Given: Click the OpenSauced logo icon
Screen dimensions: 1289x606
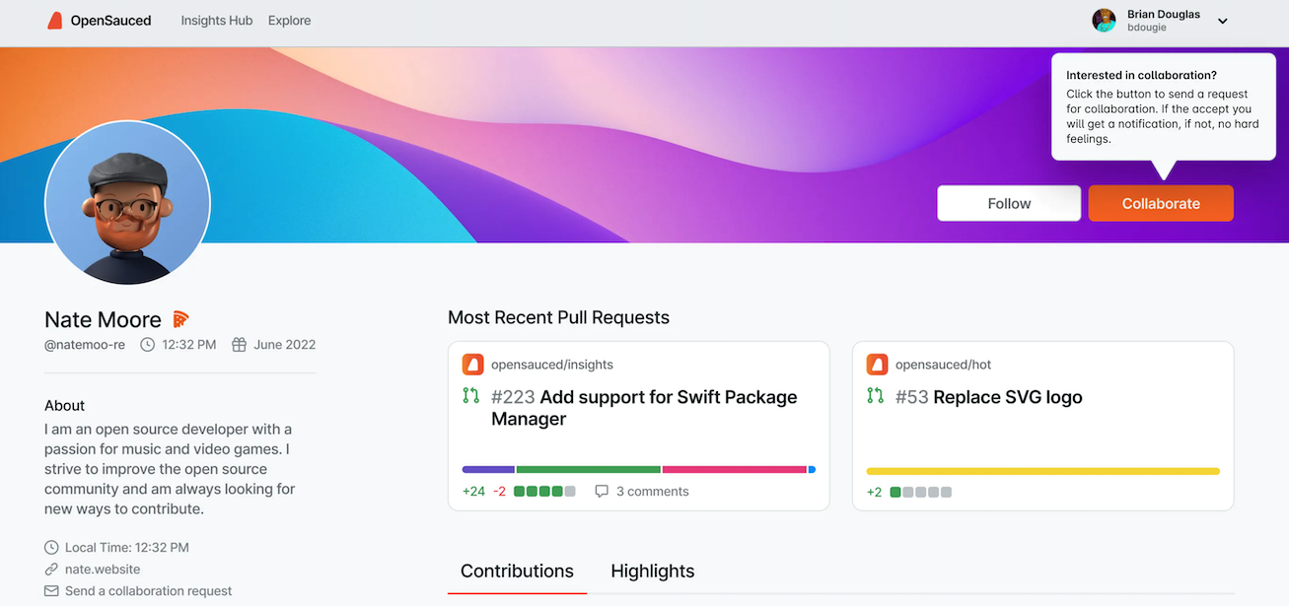Looking at the screenshot, I should coord(55,20).
